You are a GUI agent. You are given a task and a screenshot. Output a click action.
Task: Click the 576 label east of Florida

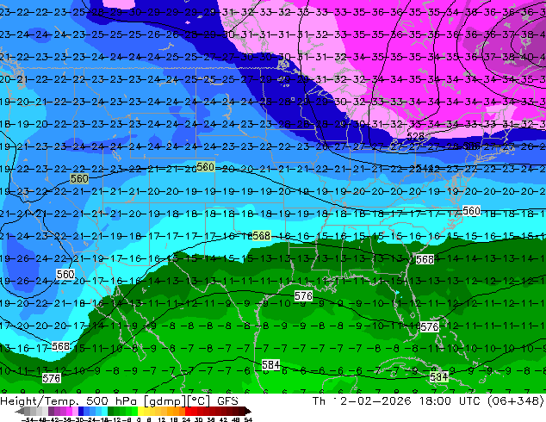click(430, 327)
